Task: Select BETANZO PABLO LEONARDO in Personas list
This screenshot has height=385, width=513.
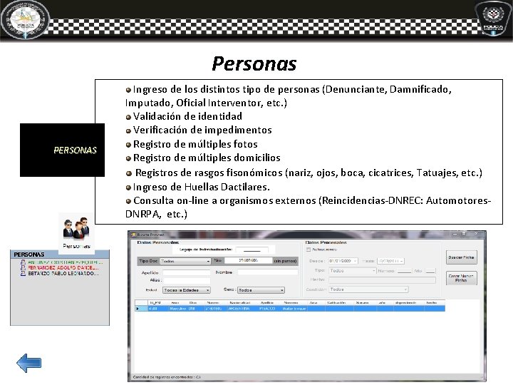Action: pyautogui.click(x=63, y=273)
